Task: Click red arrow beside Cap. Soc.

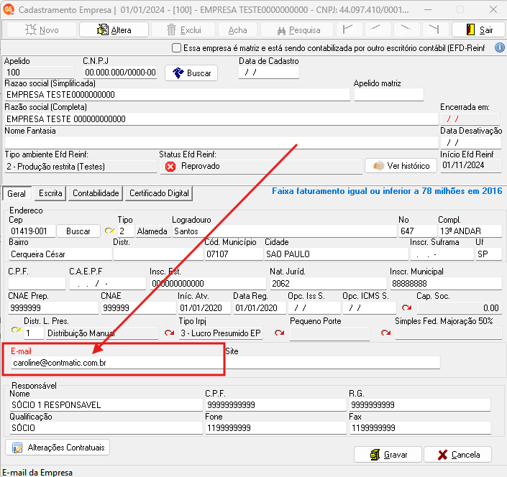Action: [x=406, y=307]
